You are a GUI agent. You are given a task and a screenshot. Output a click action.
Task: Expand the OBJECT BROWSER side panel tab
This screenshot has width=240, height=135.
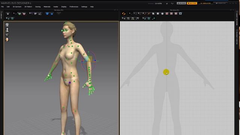point(237,18)
